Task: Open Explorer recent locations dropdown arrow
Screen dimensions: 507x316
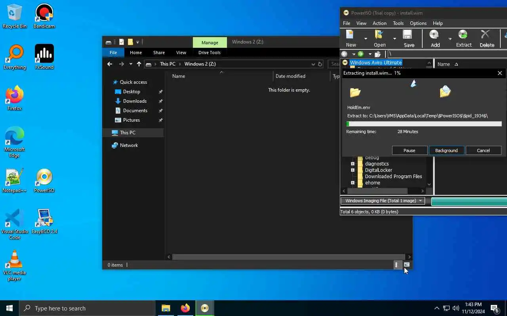Action: point(131,64)
